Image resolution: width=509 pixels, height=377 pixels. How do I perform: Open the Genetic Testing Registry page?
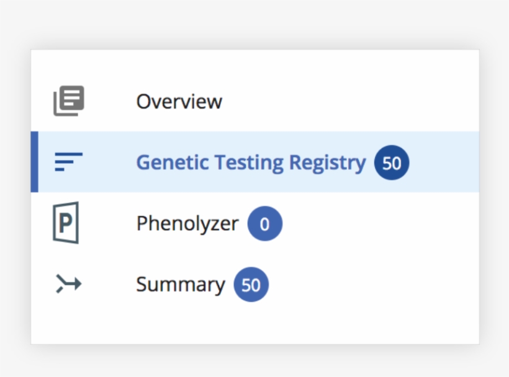point(251,162)
